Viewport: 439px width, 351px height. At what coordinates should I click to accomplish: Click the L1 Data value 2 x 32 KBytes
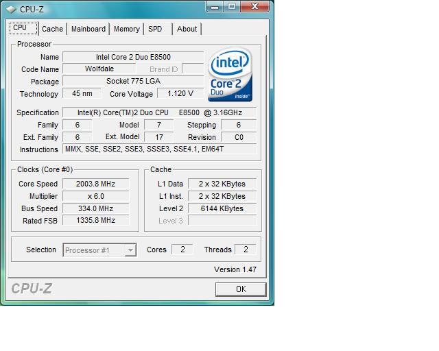222,184
